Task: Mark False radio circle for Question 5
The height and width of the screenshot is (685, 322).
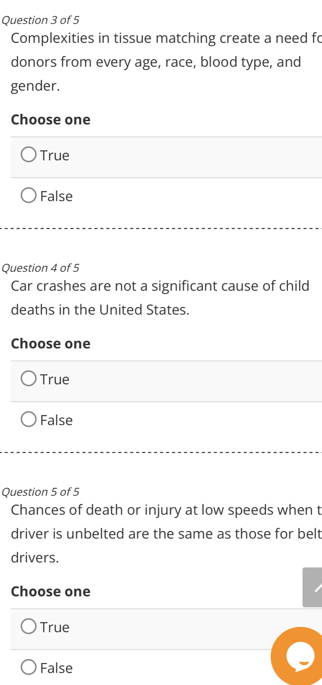Action: click(x=29, y=668)
